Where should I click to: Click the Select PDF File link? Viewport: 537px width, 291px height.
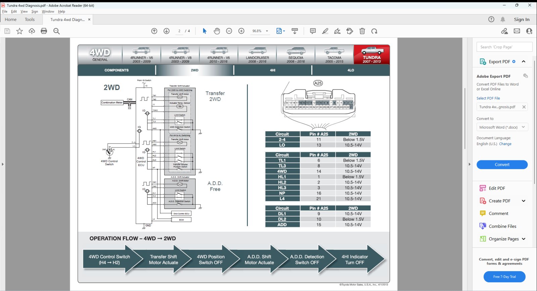[x=488, y=98]
